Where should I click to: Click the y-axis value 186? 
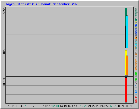click(4, 52)
